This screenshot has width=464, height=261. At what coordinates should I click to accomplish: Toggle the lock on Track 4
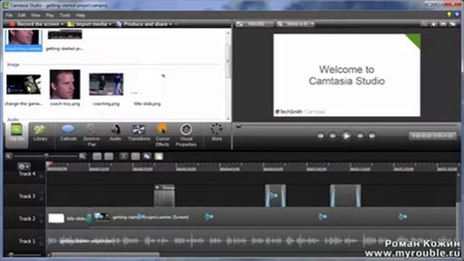pyautogui.click(x=41, y=176)
